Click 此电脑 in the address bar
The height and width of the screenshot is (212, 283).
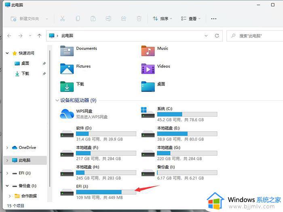pos(67,36)
